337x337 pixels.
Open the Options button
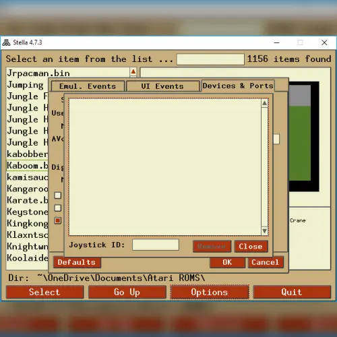pos(210,292)
